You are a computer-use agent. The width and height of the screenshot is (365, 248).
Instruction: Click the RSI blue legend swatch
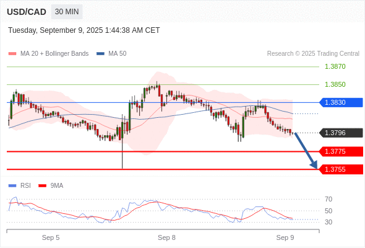coord(12,186)
